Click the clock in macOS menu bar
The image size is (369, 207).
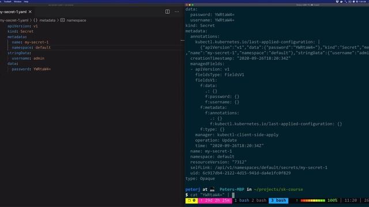pyautogui.click(x=362, y=1)
